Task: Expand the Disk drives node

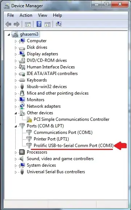Action: click(16, 48)
